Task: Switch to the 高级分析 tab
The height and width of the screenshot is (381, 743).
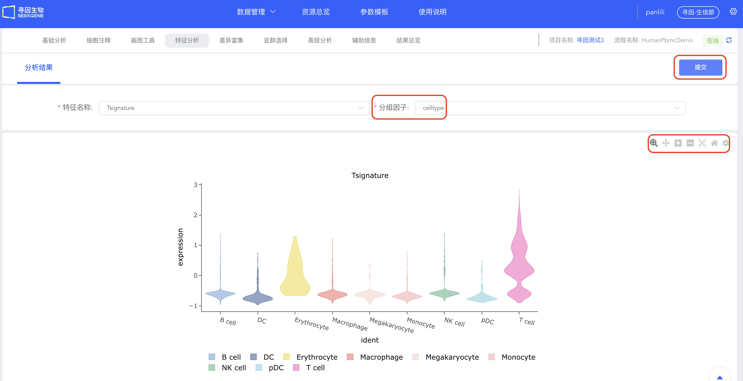Action: pyautogui.click(x=320, y=40)
